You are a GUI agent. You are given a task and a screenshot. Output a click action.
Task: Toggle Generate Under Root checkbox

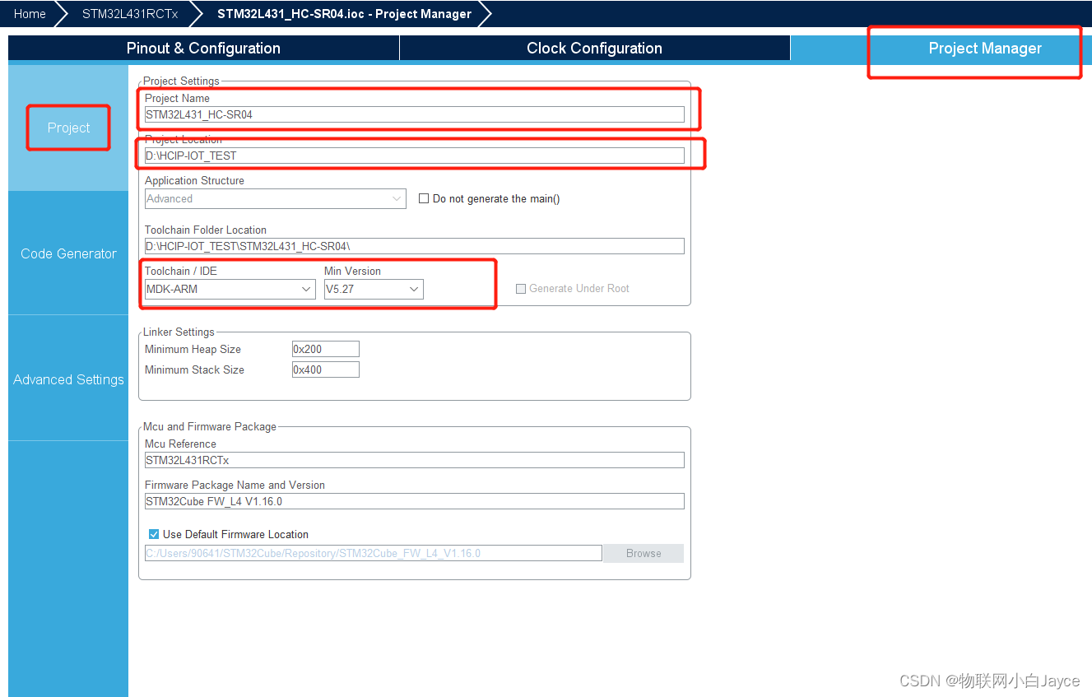tap(521, 289)
